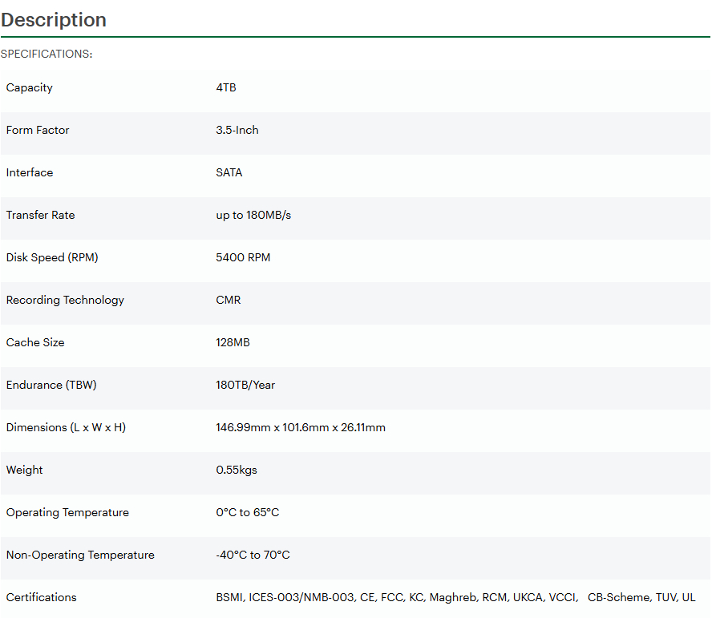The height and width of the screenshot is (618, 716).
Task: Click the 180TB/Year value
Action: 245,386
